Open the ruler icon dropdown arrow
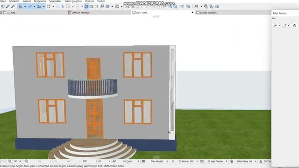The image size is (299, 168). tap(43, 7)
